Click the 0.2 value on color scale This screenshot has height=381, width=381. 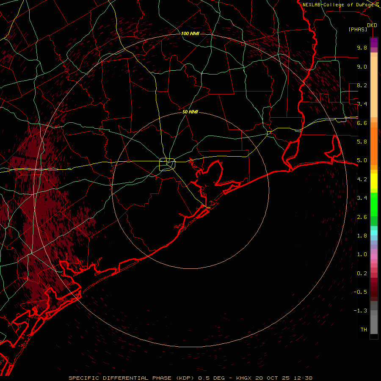pyautogui.click(x=362, y=273)
